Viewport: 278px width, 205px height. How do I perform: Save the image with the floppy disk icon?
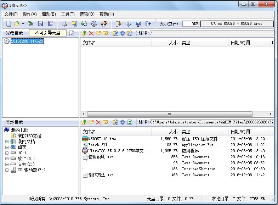pyautogui.click(x=40, y=24)
